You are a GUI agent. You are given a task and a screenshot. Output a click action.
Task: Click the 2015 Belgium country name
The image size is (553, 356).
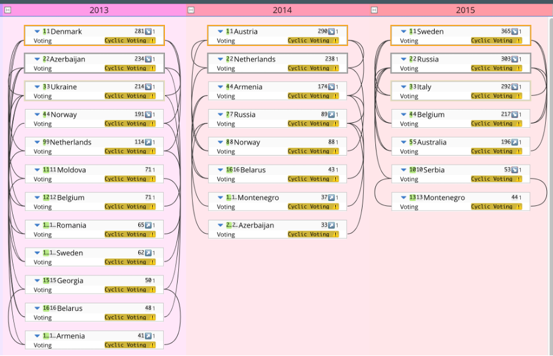click(431, 114)
